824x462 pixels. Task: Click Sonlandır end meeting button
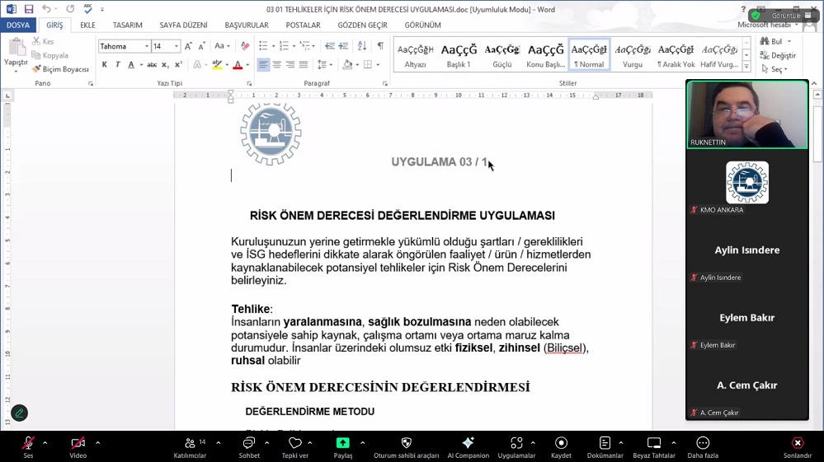pyautogui.click(x=798, y=447)
